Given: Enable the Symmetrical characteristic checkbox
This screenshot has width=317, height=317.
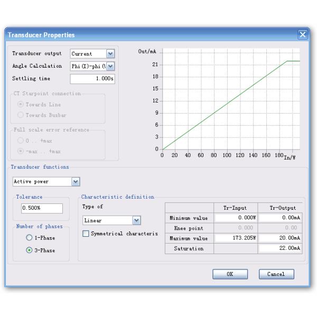Looking at the screenshot, I should point(86,234).
